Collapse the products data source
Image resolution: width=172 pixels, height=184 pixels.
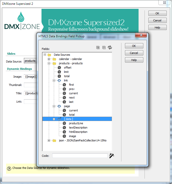(x=49, y=63)
